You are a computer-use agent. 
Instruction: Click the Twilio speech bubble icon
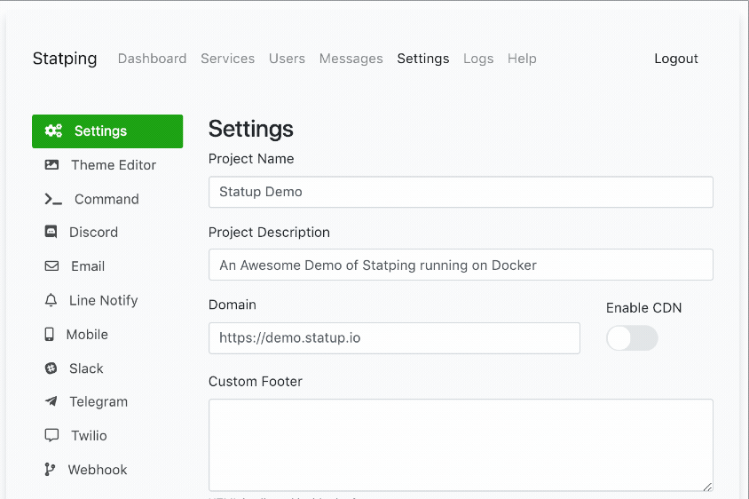[51, 436]
